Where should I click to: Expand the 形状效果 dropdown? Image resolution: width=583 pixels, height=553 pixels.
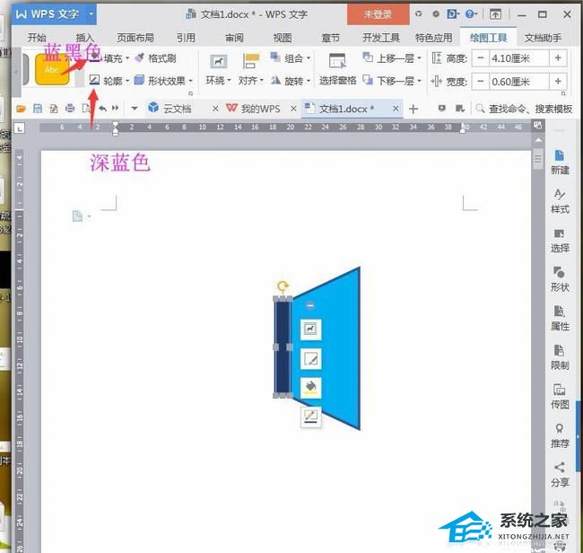[x=190, y=81]
